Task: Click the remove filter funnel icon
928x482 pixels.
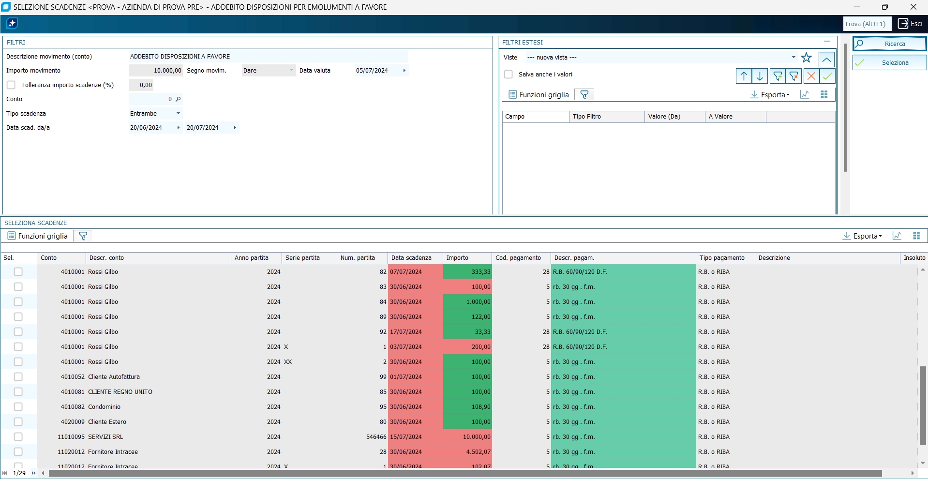Action: click(x=794, y=76)
